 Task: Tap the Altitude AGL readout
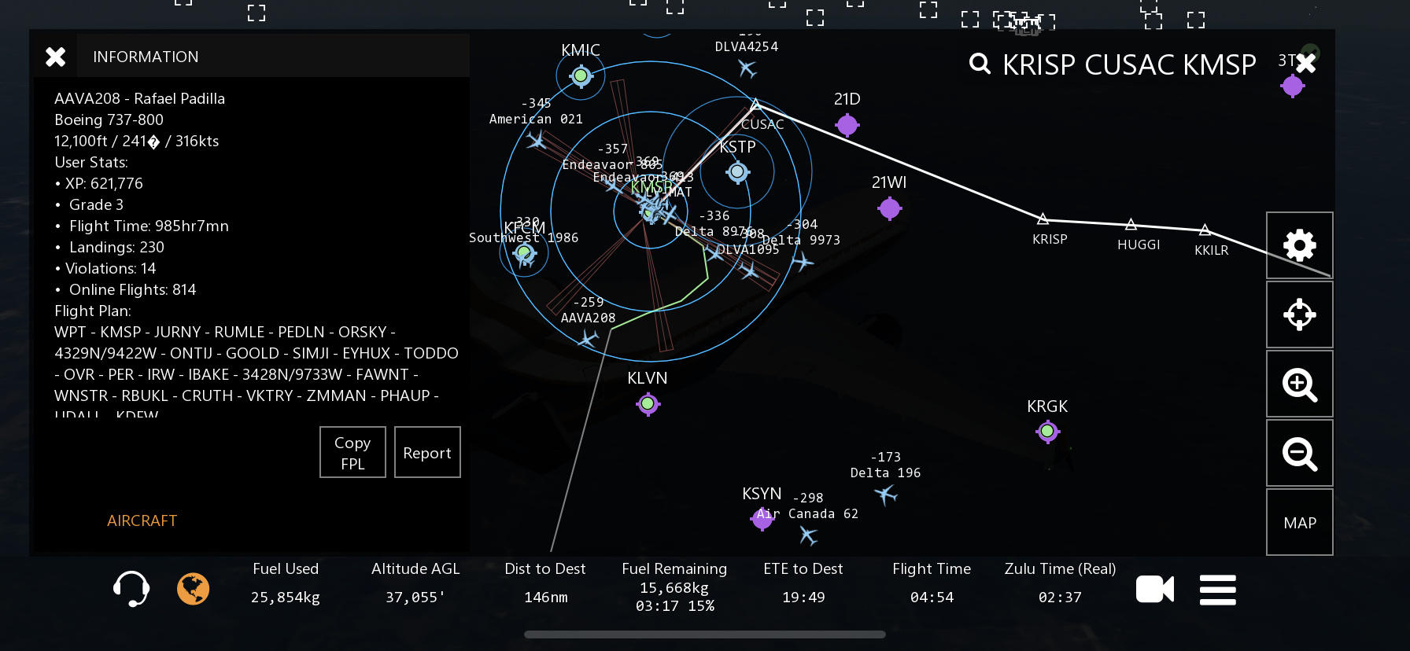pos(415,583)
